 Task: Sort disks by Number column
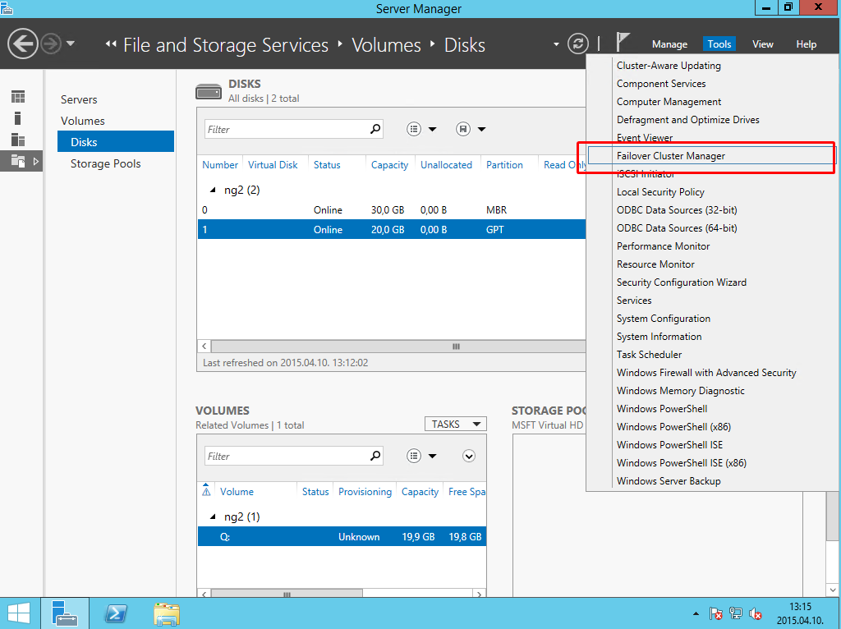[220, 165]
